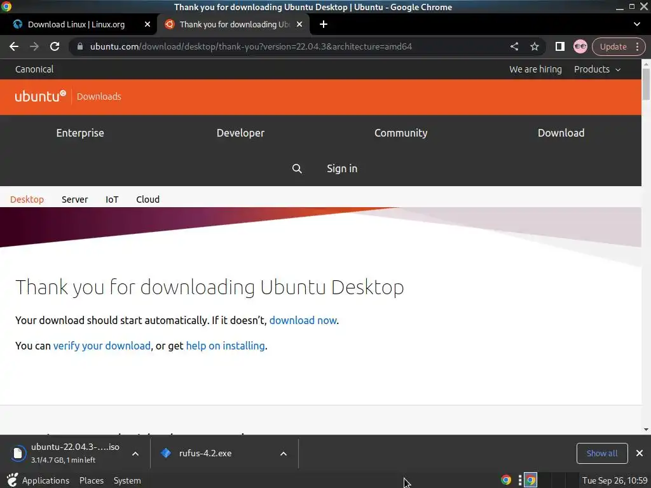Open the Enterprise menu

[80, 133]
